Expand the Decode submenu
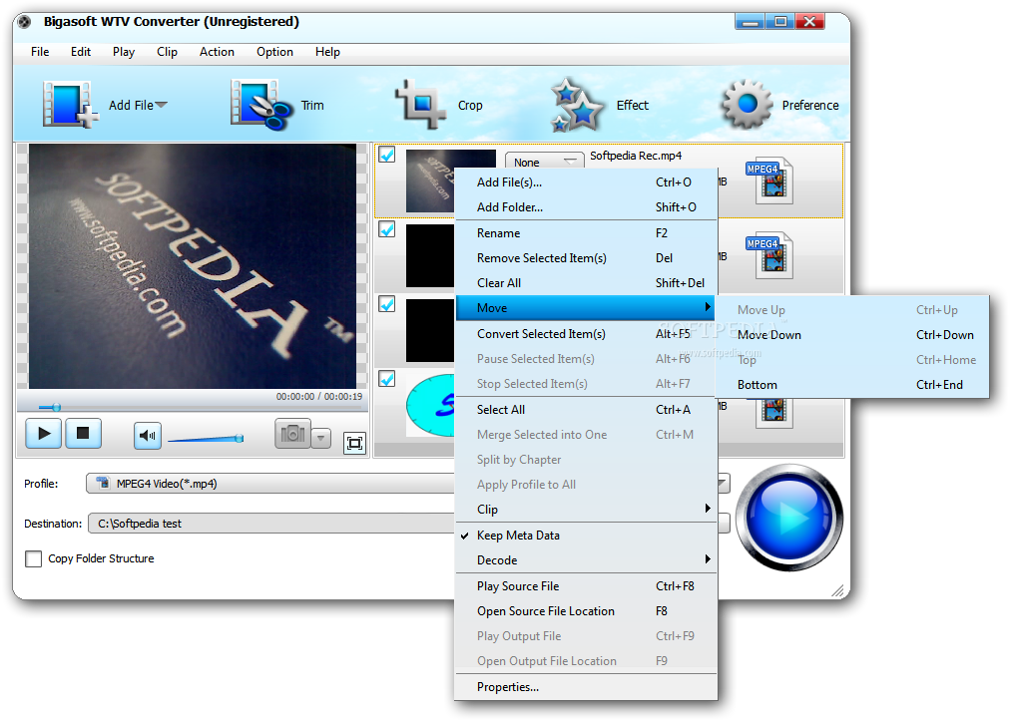Image resolution: width=1010 pixels, height=721 pixels. pos(586,560)
